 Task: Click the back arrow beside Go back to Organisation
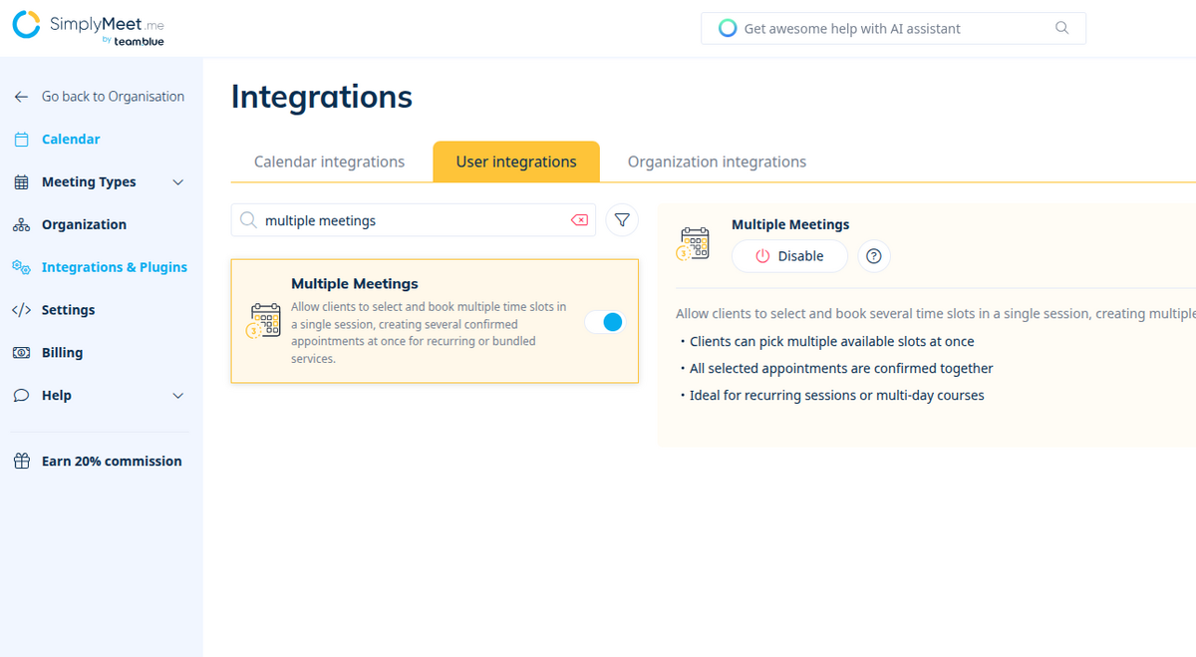point(21,97)
